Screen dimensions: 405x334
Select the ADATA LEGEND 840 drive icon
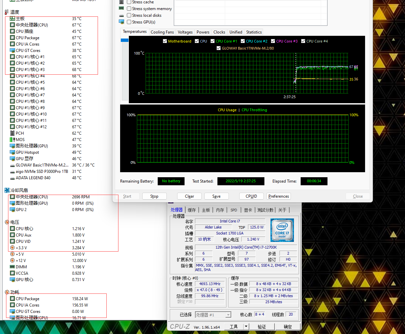pos(12,178)
